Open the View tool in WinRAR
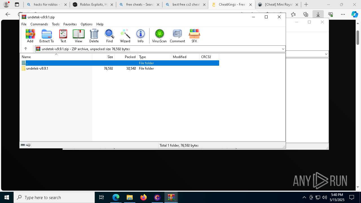Viewport: 361px width, 203px height. point(78,36)
